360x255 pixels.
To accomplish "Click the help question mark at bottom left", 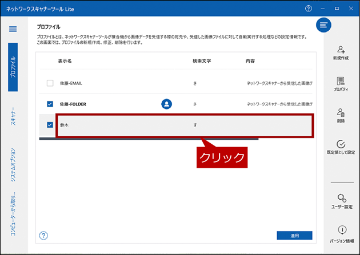I will (43, 235).
